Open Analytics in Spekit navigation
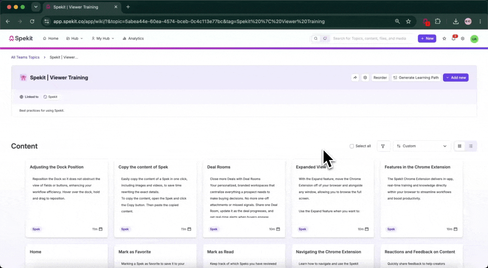 [133, 38]
